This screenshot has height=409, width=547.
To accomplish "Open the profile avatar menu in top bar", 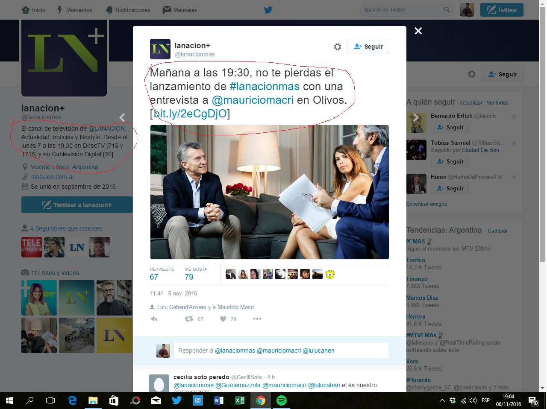I will [467, 10].
